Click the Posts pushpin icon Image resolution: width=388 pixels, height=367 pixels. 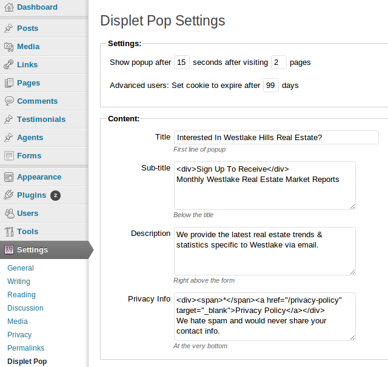8,29
